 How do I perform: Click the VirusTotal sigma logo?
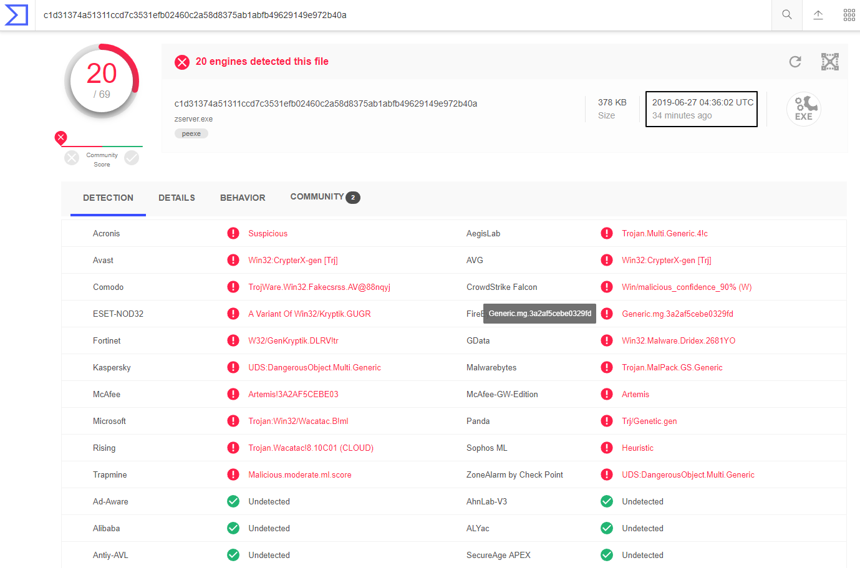pyautogui.click(x=17, y=15)
